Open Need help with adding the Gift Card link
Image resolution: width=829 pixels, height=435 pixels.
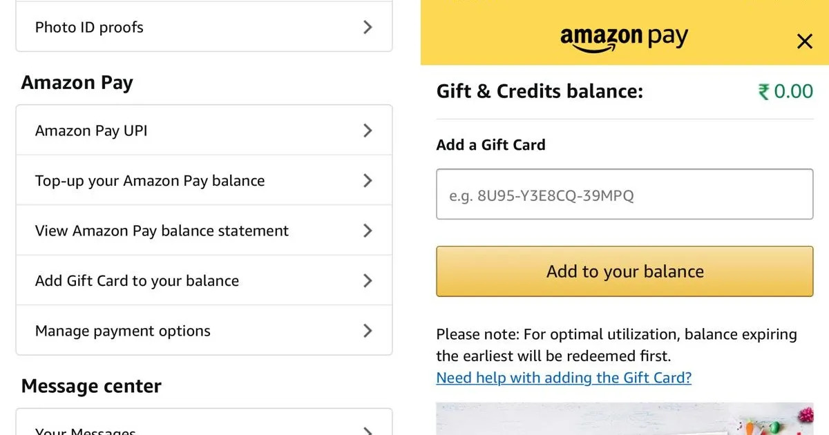tap(564, 378)
